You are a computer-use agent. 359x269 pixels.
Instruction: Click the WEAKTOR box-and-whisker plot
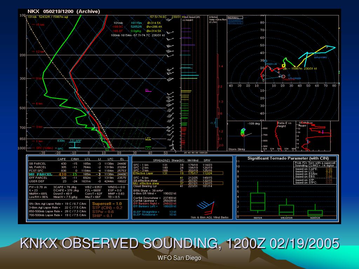(286, 207)
